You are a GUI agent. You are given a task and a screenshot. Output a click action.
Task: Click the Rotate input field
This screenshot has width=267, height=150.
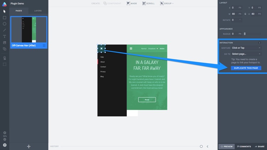(x=237, y=20)
